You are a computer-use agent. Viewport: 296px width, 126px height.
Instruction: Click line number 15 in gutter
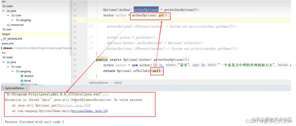point(74,21)
